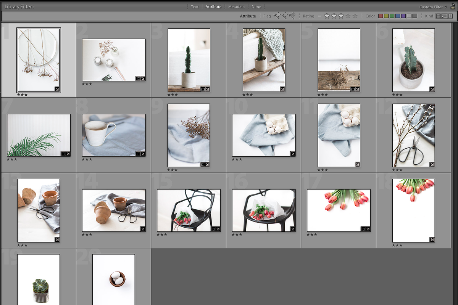The image size is (458, 305).
Task: Click adjustments badge on dried flowers plate photo
Action: click(x=57, y=89)
